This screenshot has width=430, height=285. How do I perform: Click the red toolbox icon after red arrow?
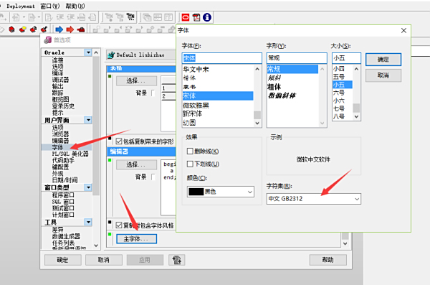click(x=81, y=29)
